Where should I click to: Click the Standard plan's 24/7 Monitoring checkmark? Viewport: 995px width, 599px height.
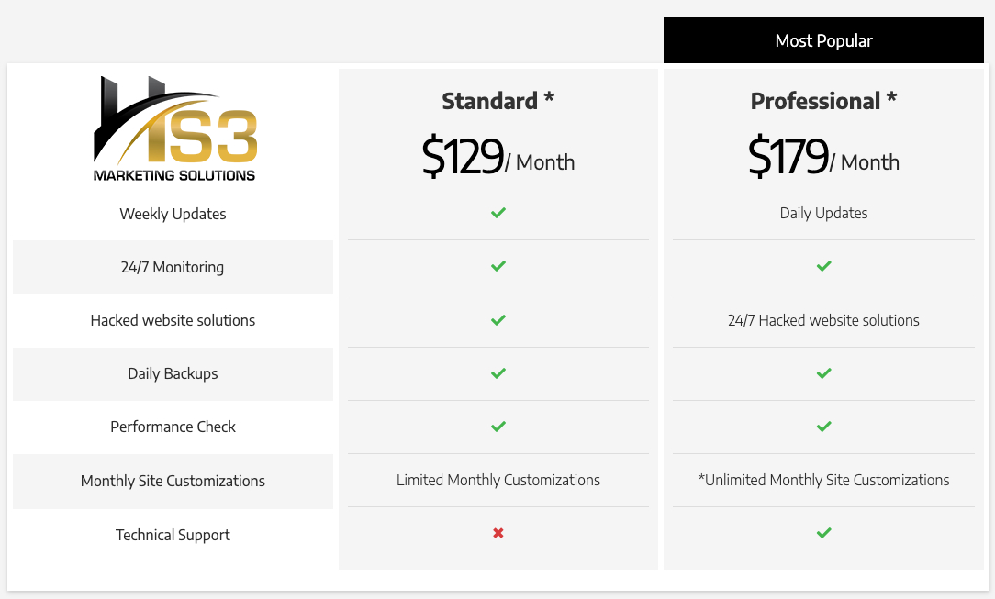(x=497, y=266)
